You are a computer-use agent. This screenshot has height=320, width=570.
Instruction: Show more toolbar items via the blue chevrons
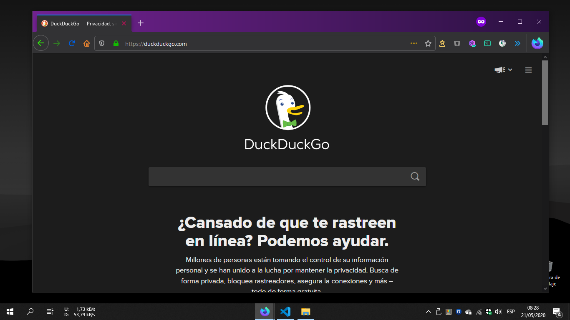pos(517,43)
